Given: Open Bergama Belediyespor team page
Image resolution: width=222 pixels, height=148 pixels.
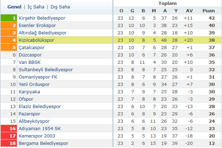Looking at the screenshot, I should coord(43,143).
